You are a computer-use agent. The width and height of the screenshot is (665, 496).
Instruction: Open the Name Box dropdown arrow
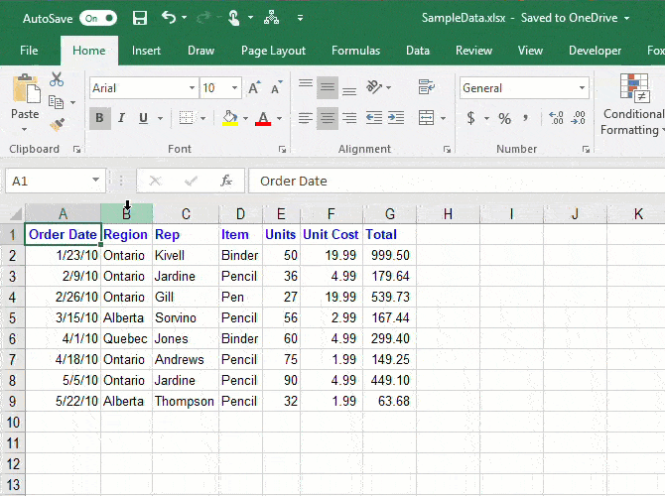[96, 181]
